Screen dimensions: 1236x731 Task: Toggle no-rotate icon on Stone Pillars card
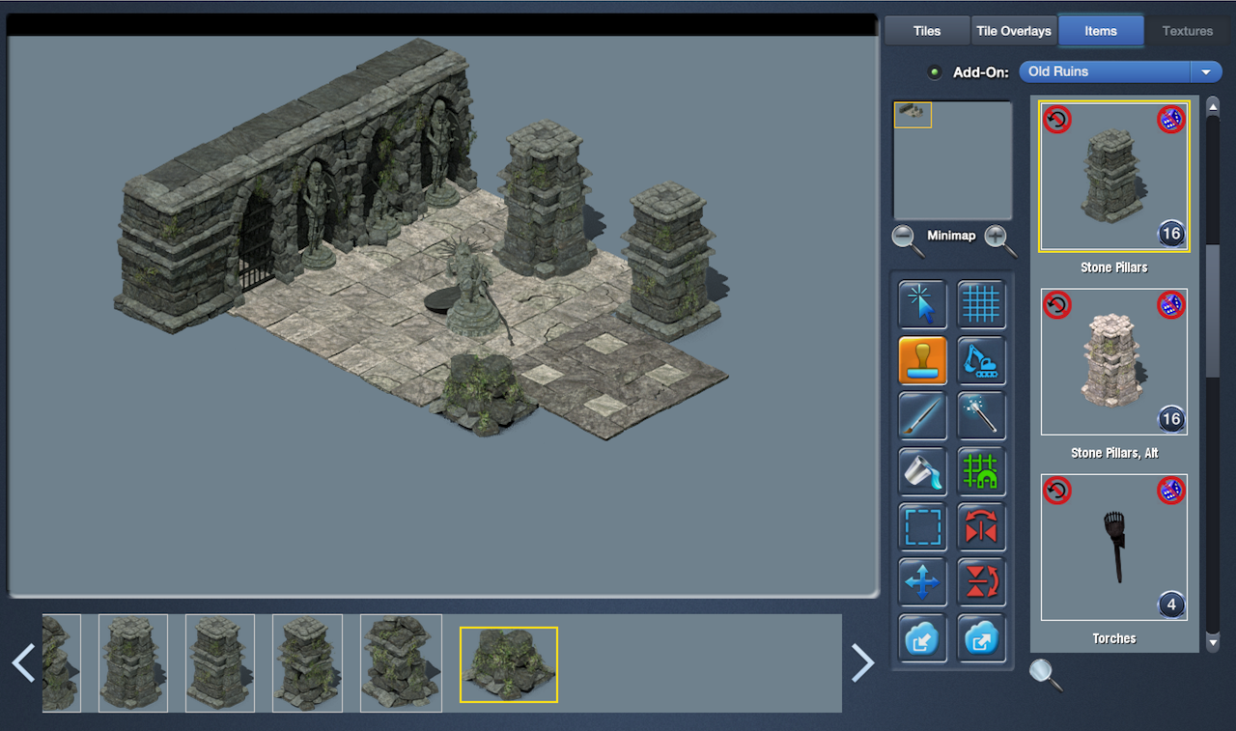coord(1057,120)
